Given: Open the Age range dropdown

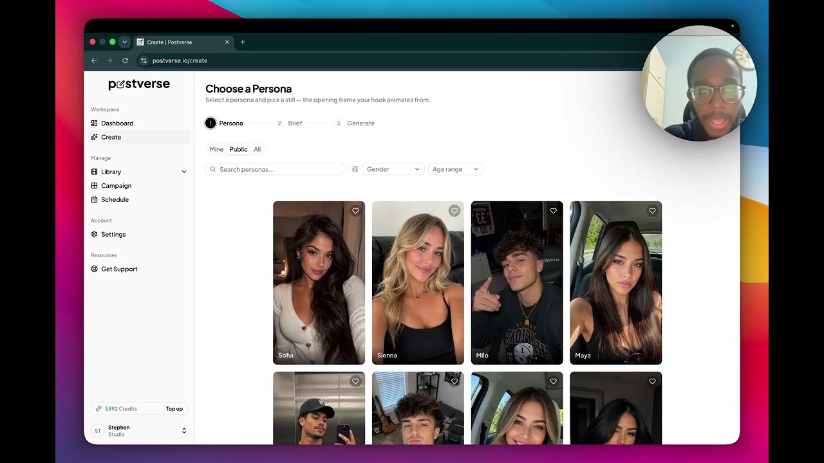Looking at the screenshot, I should point(455,169).
